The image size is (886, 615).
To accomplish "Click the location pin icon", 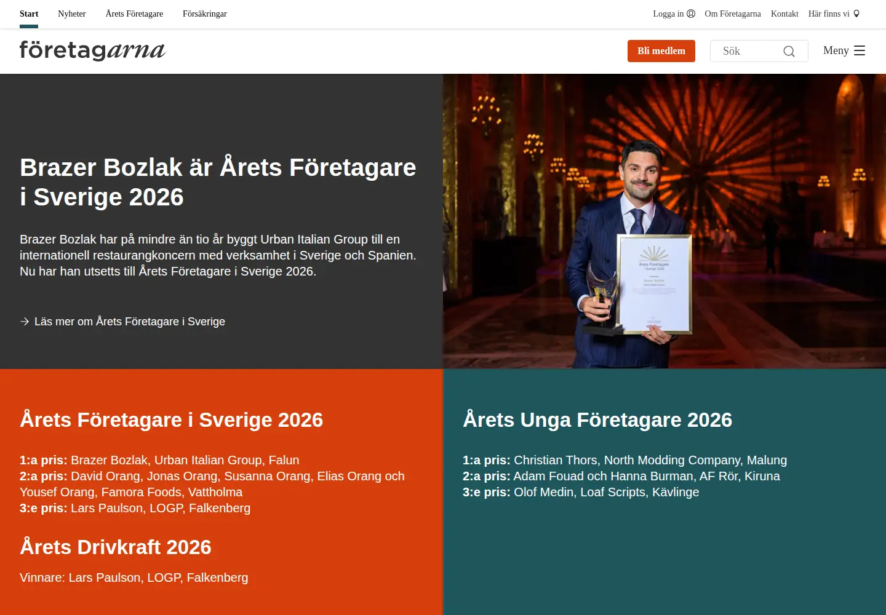I will 856,14.
